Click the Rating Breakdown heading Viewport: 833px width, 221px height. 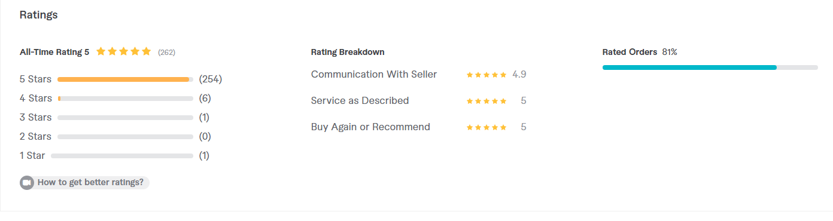348,52
